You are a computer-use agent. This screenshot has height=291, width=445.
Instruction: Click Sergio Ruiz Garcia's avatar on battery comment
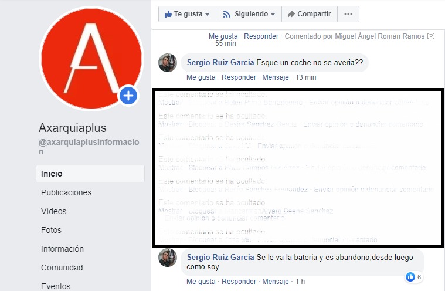(x=168, y=258)
